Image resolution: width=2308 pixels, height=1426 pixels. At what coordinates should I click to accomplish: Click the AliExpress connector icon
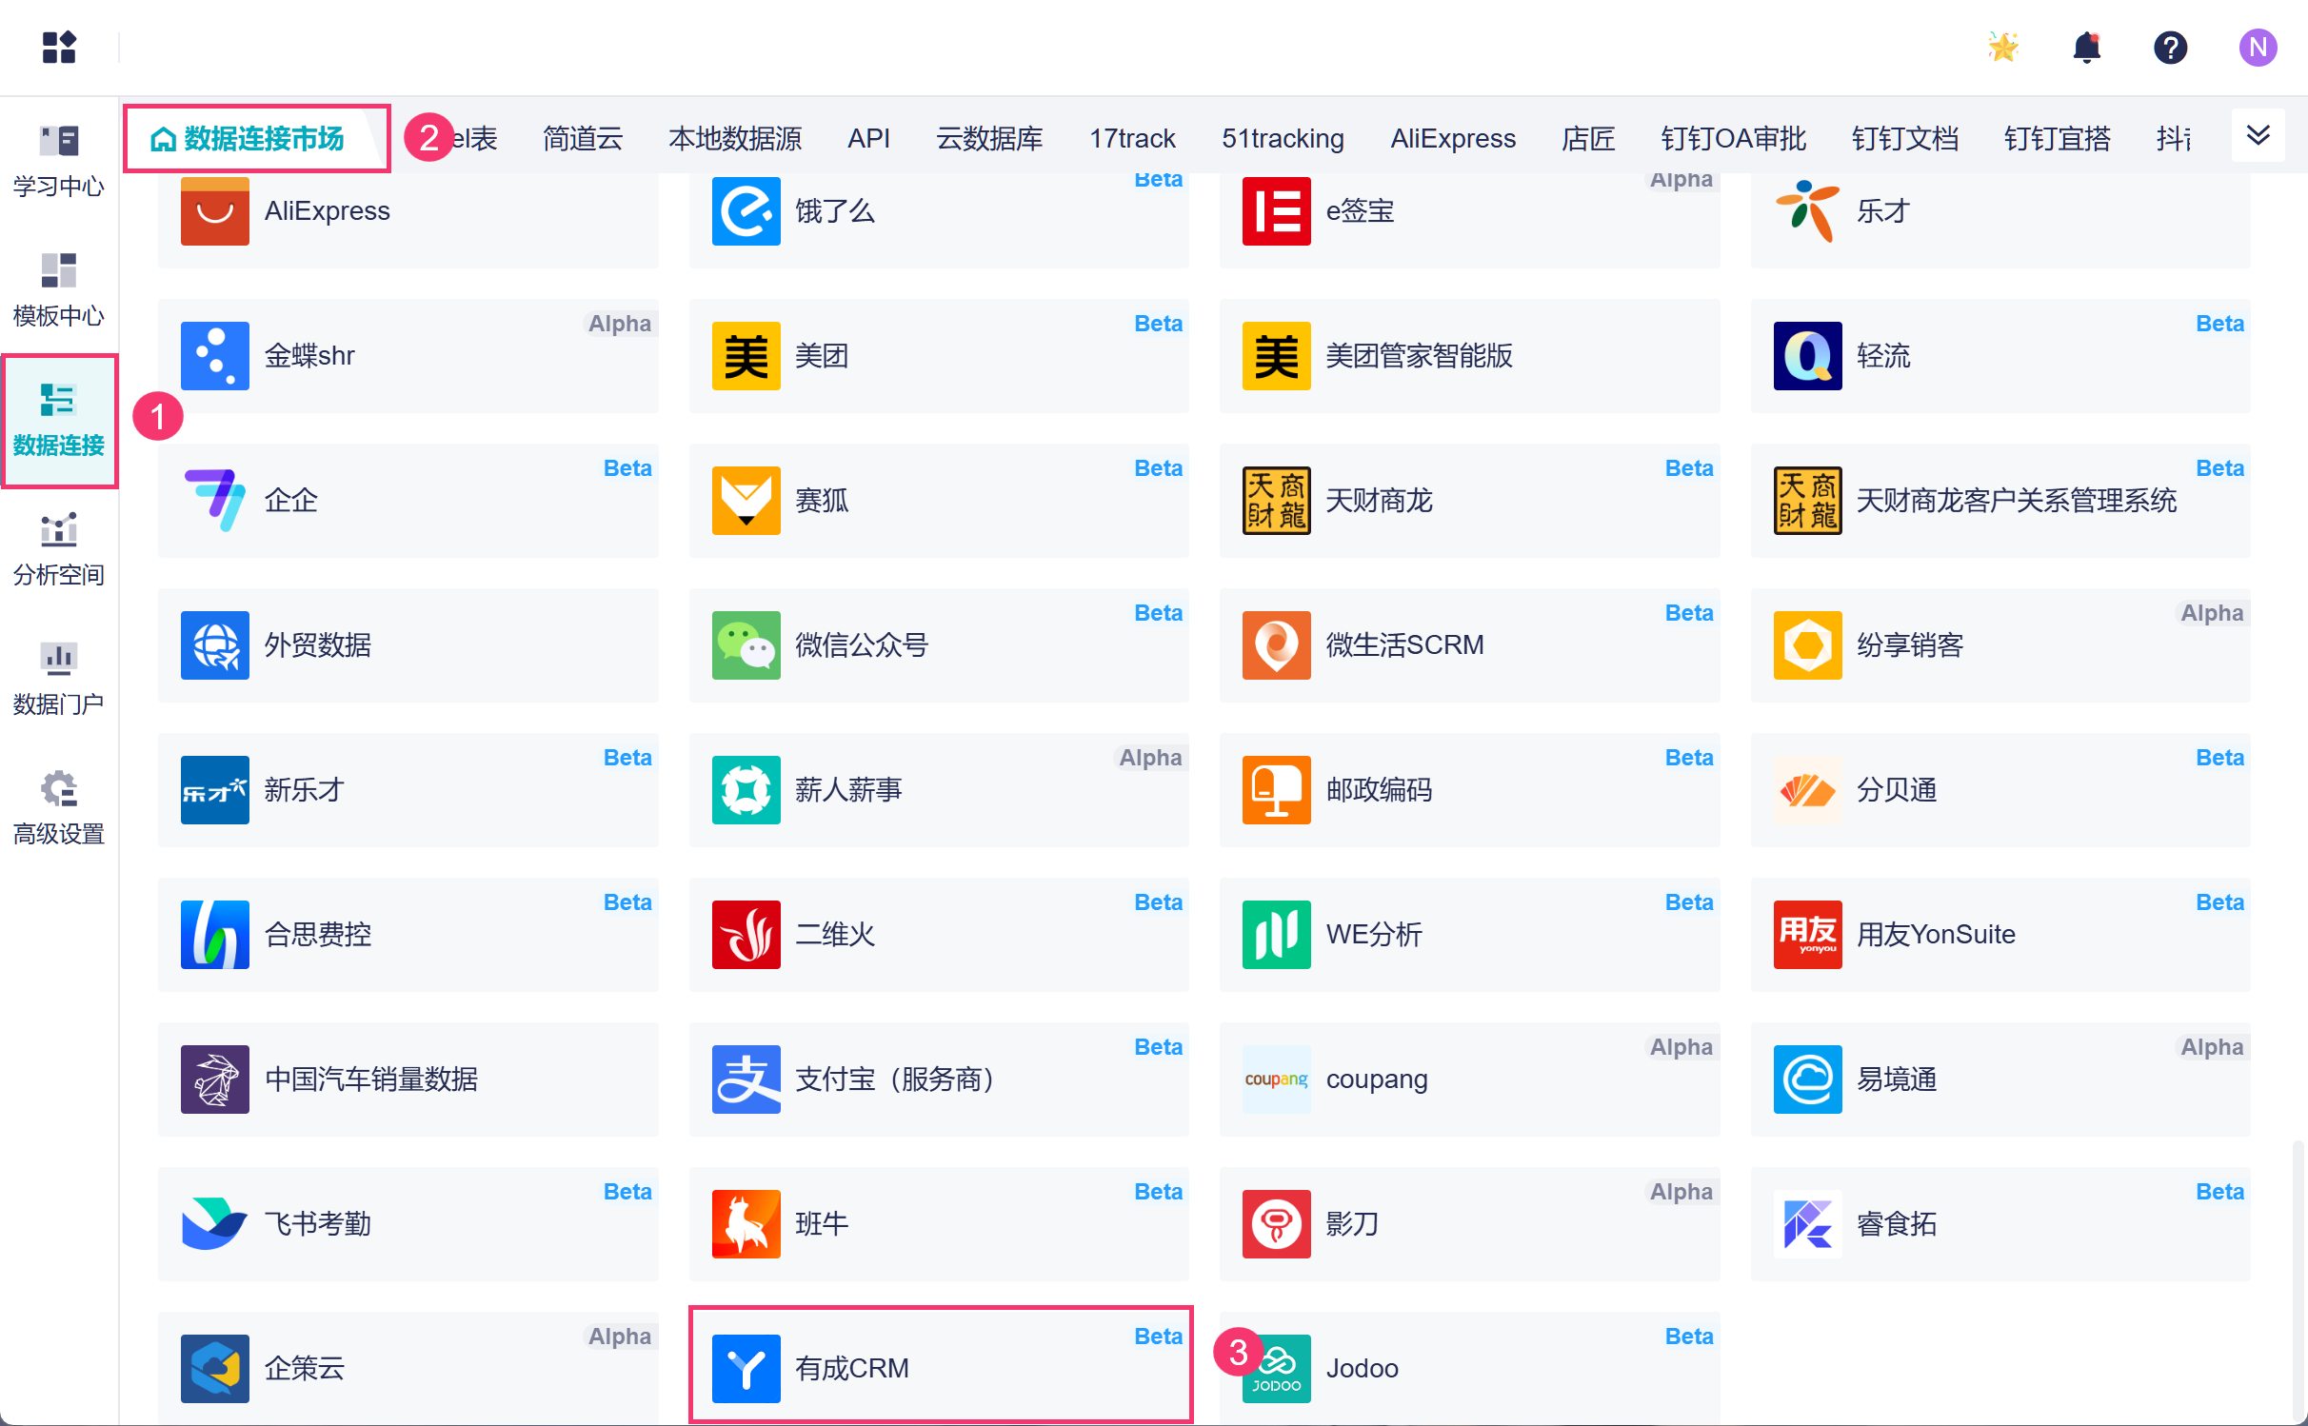click(x=215, y=210)
